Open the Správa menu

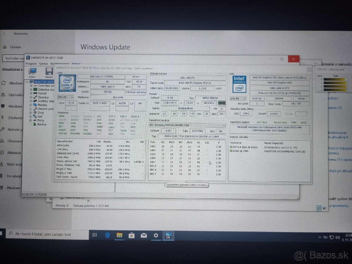coord(43,64)
